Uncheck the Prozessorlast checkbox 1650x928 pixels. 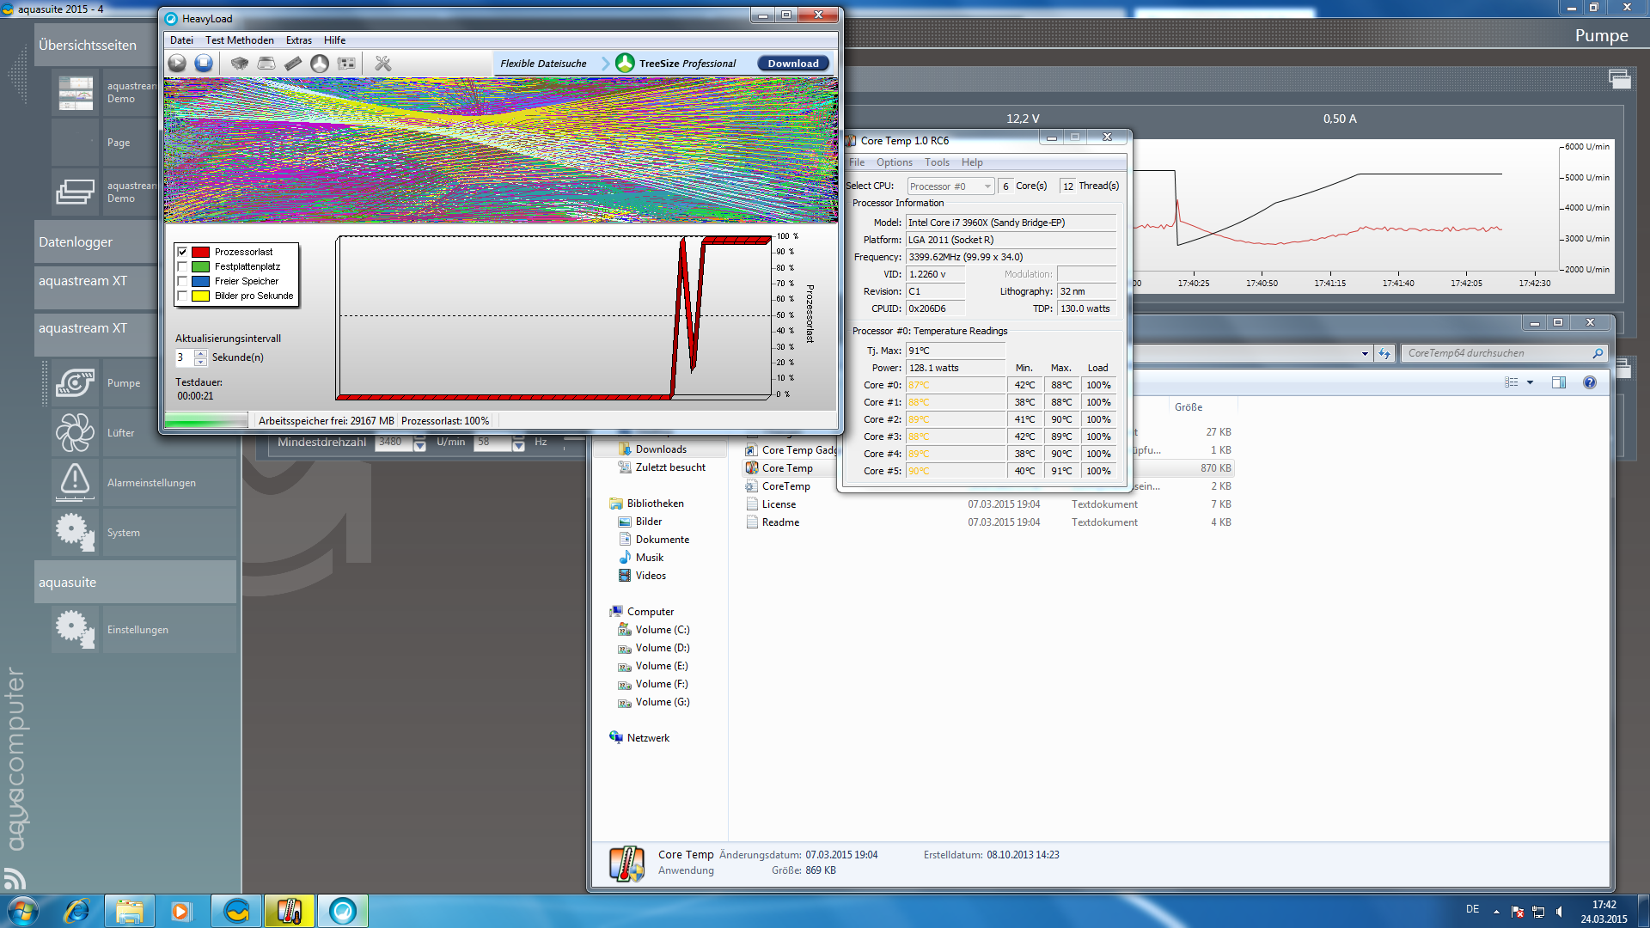pyautogui.click(x=182, y=252)
